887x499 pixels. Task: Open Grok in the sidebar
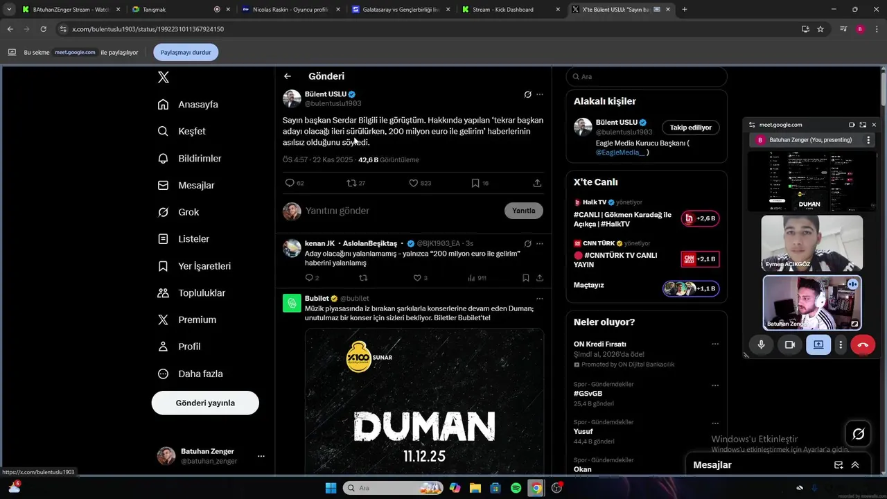pyautogui.click(x=179, y=212)
